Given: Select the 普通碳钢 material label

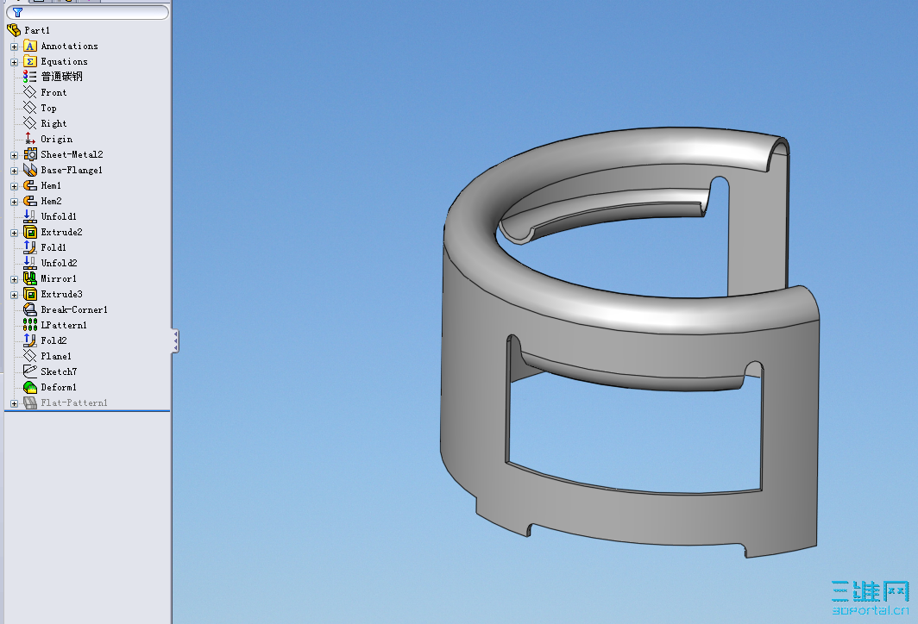Looking at the screenshot, I should (61, 77).
